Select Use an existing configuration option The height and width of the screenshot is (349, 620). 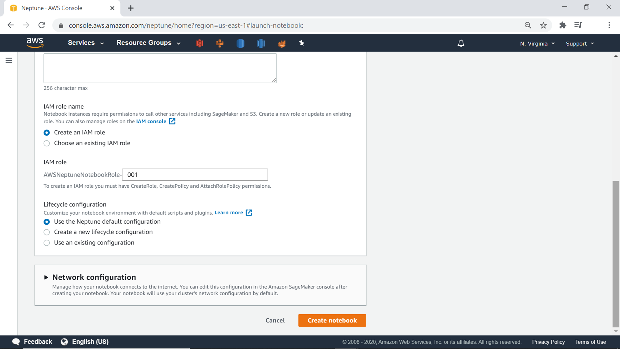pos(47,243)
